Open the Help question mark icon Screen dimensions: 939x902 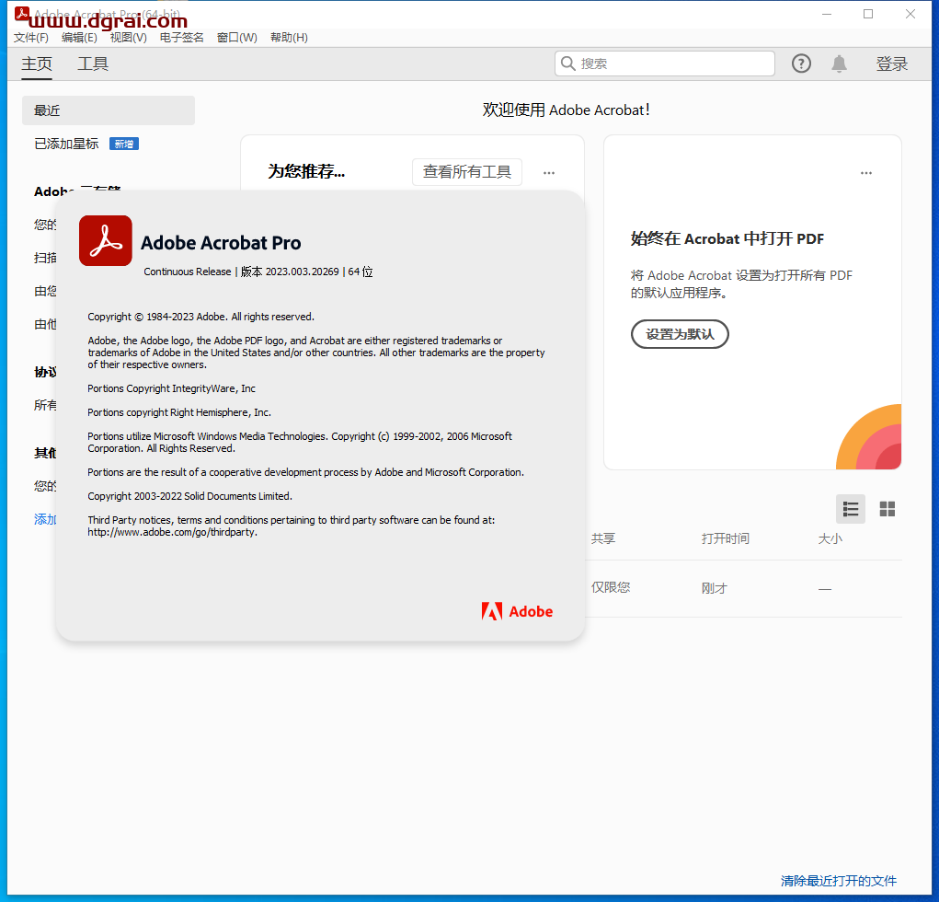[x=801, y=64]
